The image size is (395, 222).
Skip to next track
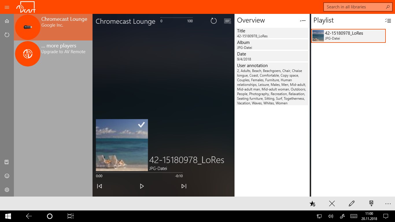[184, 186]
